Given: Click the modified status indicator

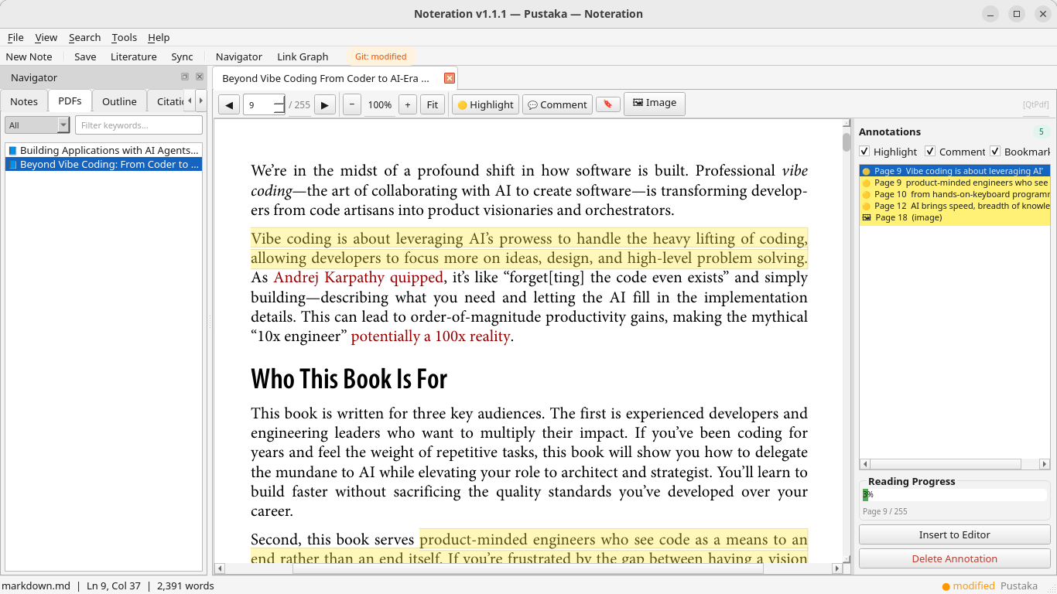Looking at the screenshot, I should click(x=967, y=585).
